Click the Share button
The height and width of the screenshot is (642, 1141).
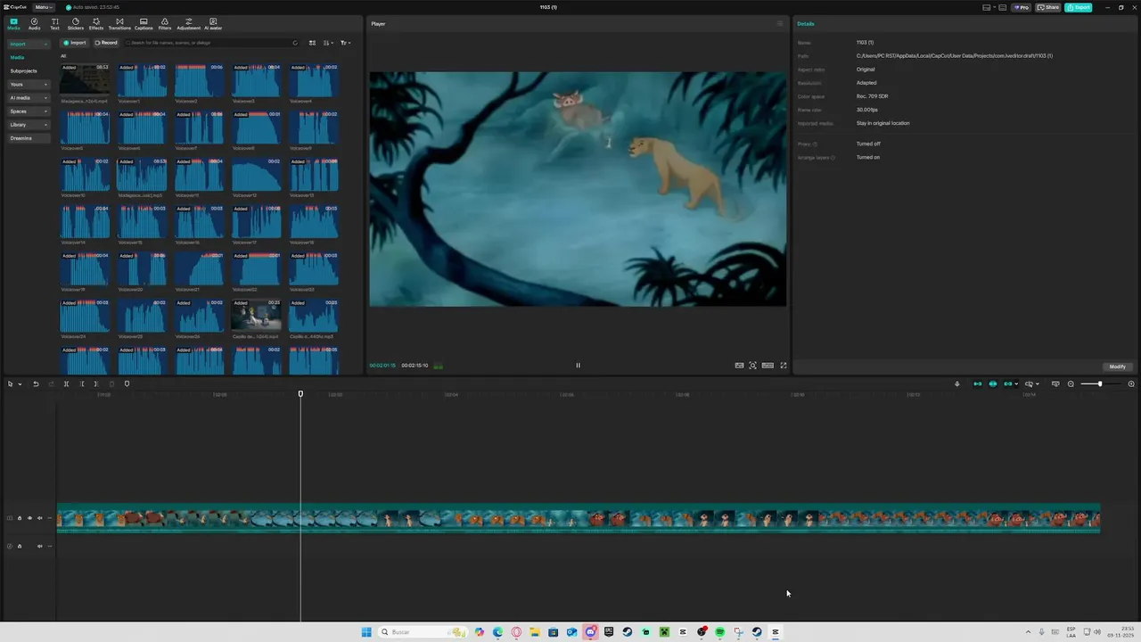(x=1049, y=7)
